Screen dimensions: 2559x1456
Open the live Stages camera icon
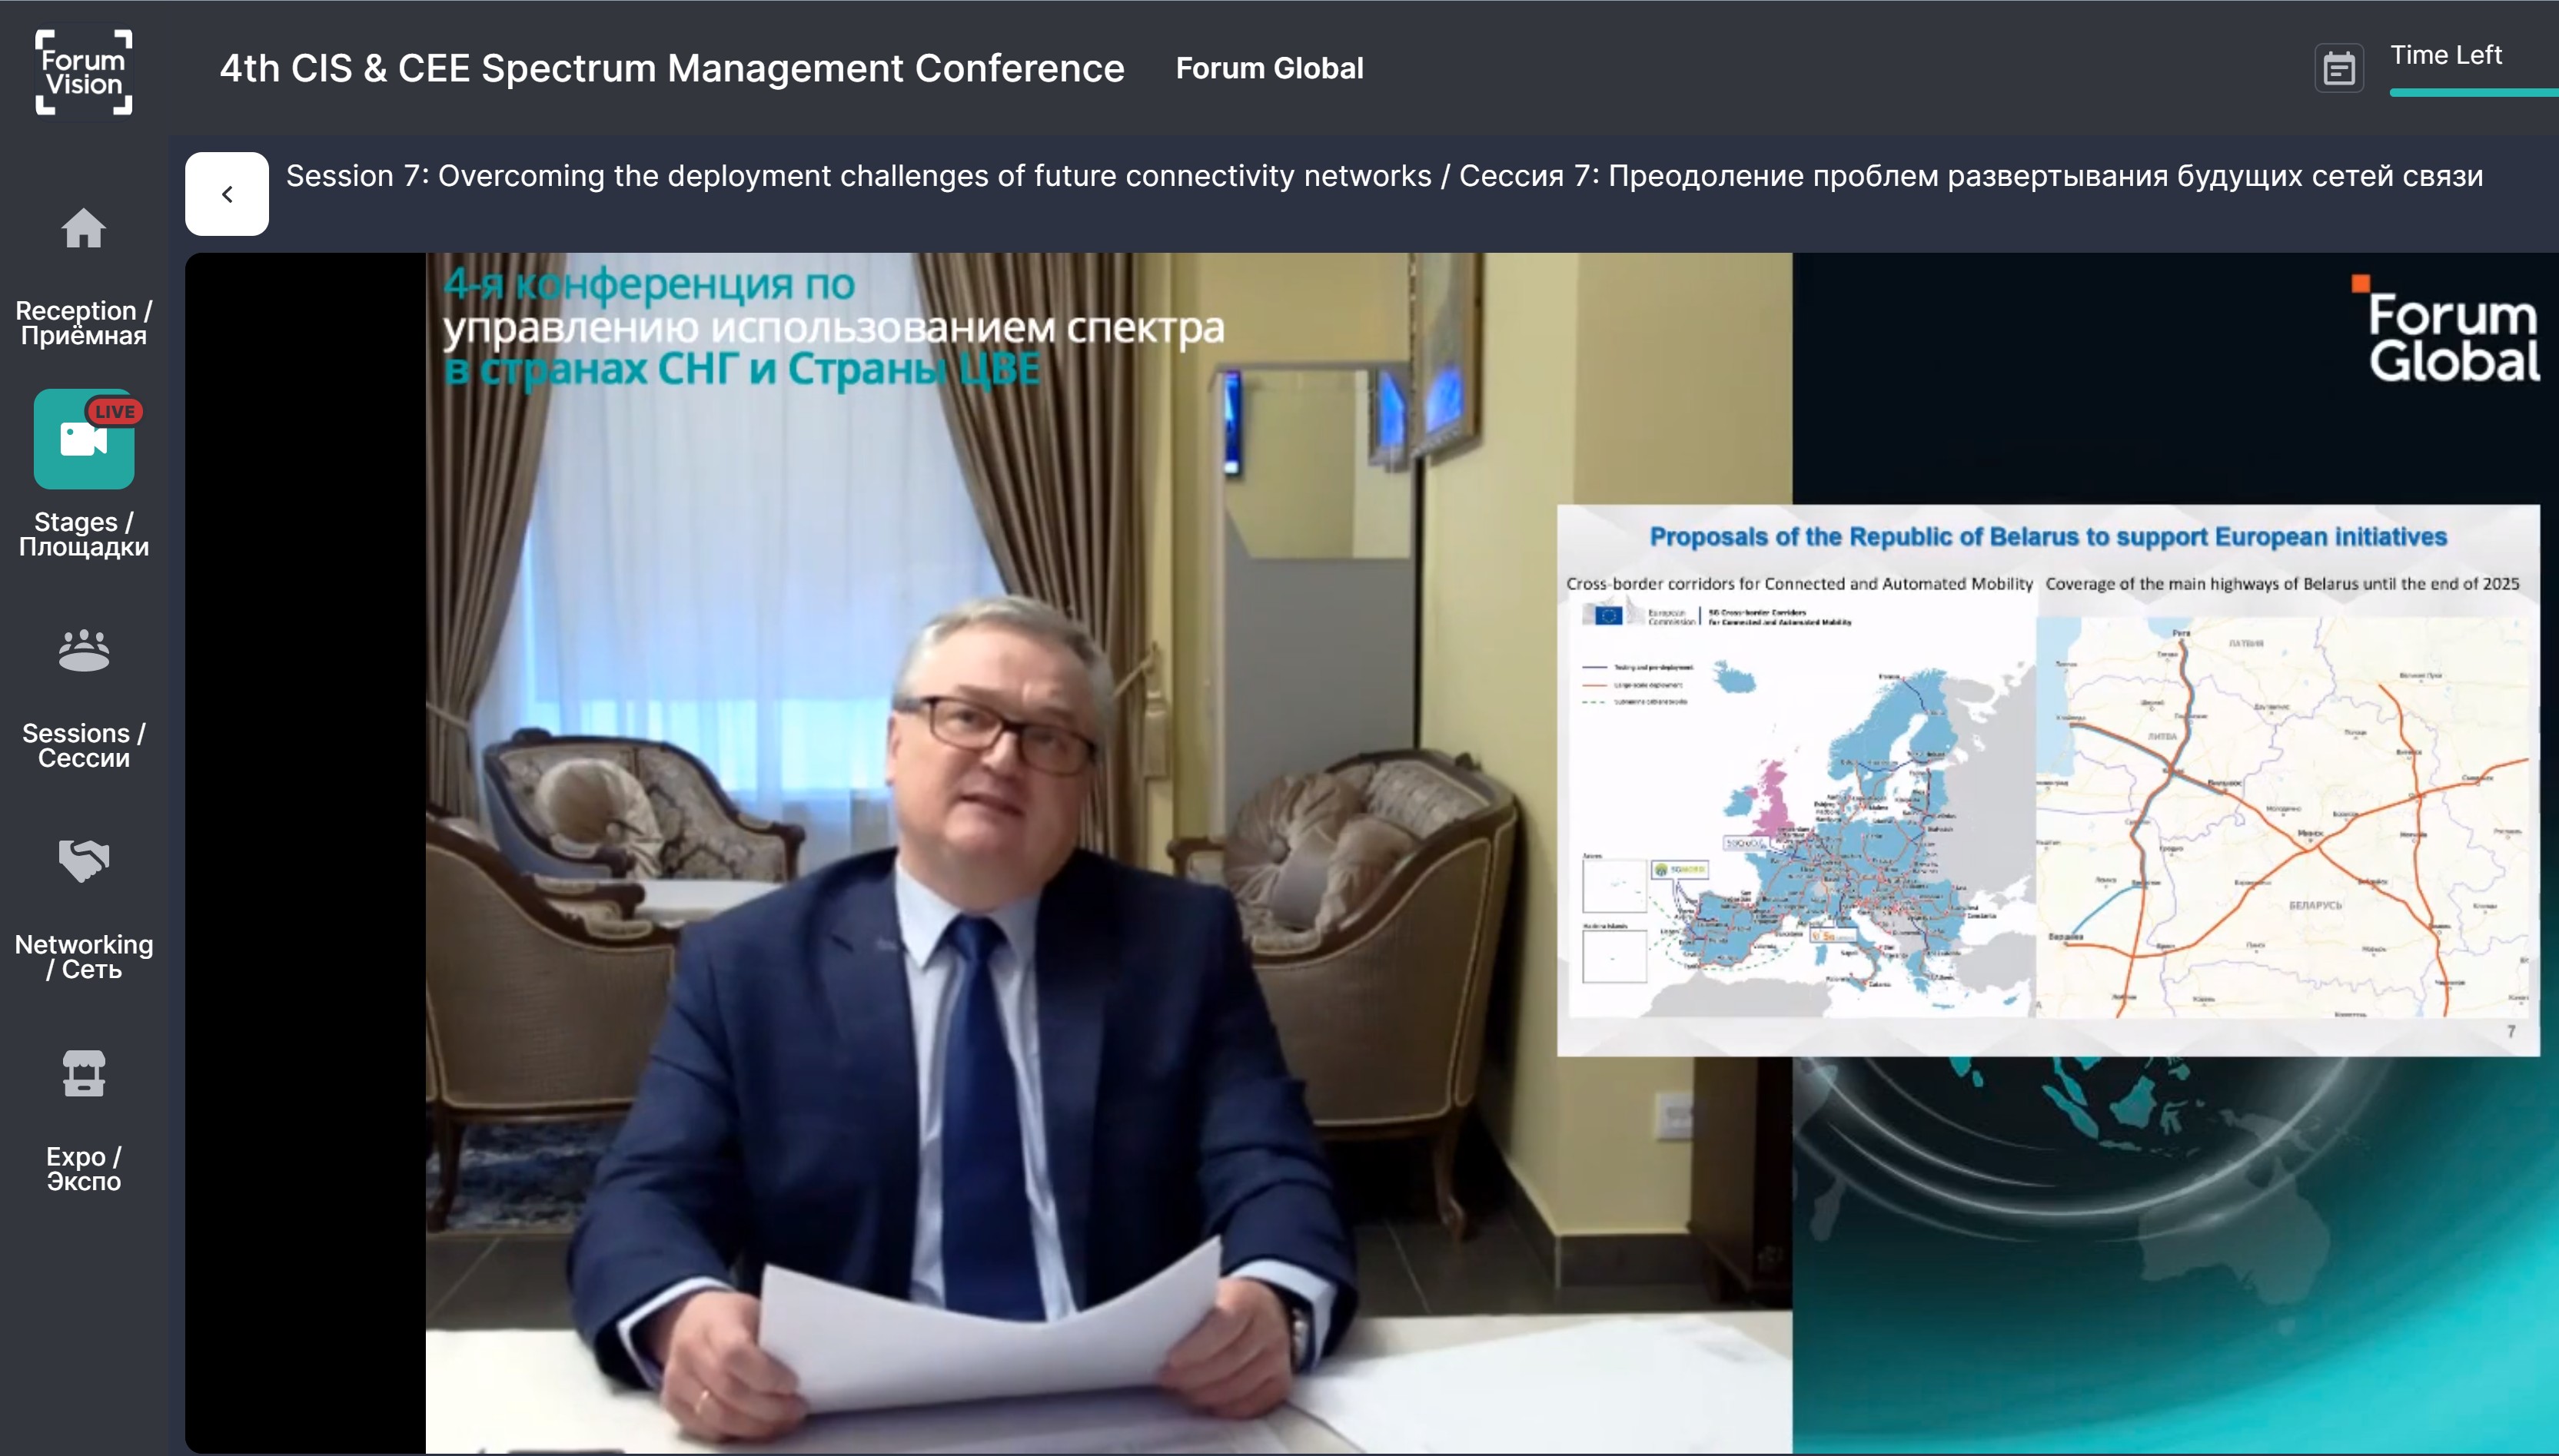84,439
